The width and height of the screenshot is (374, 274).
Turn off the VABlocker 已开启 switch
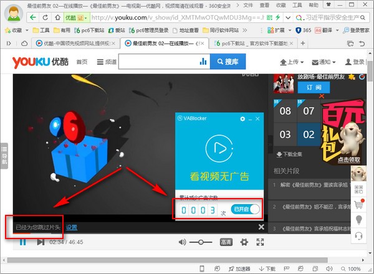(246, 209)
